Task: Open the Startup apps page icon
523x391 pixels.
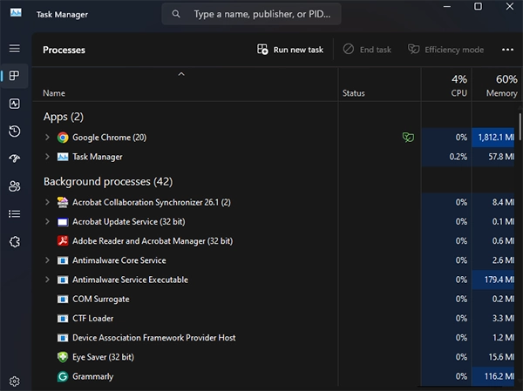Action: (14, 158)
